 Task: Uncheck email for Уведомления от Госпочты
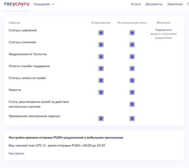coord(132,57)
